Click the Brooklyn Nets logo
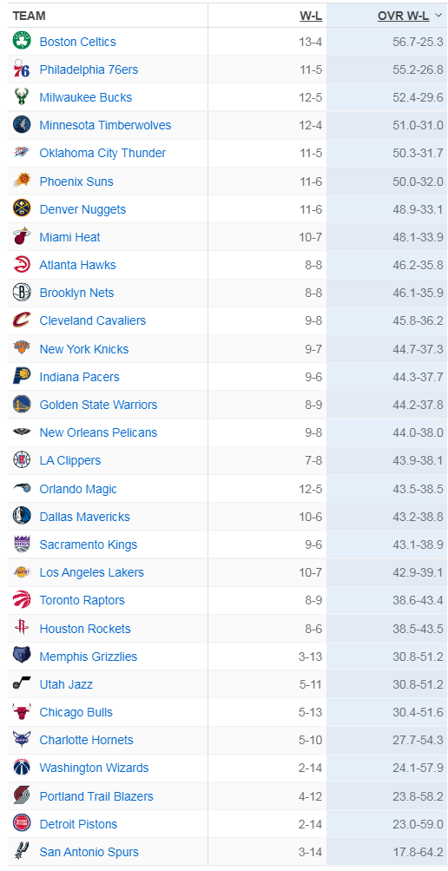The height and width of the screenshot is (871, 448). (x=22, y=293)
